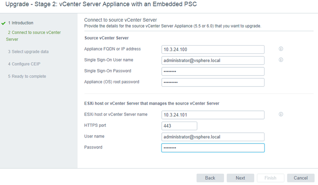Click info icon beside Appliance FQDN field
Screen dimensions: 318x185
(x=281, y=49)
